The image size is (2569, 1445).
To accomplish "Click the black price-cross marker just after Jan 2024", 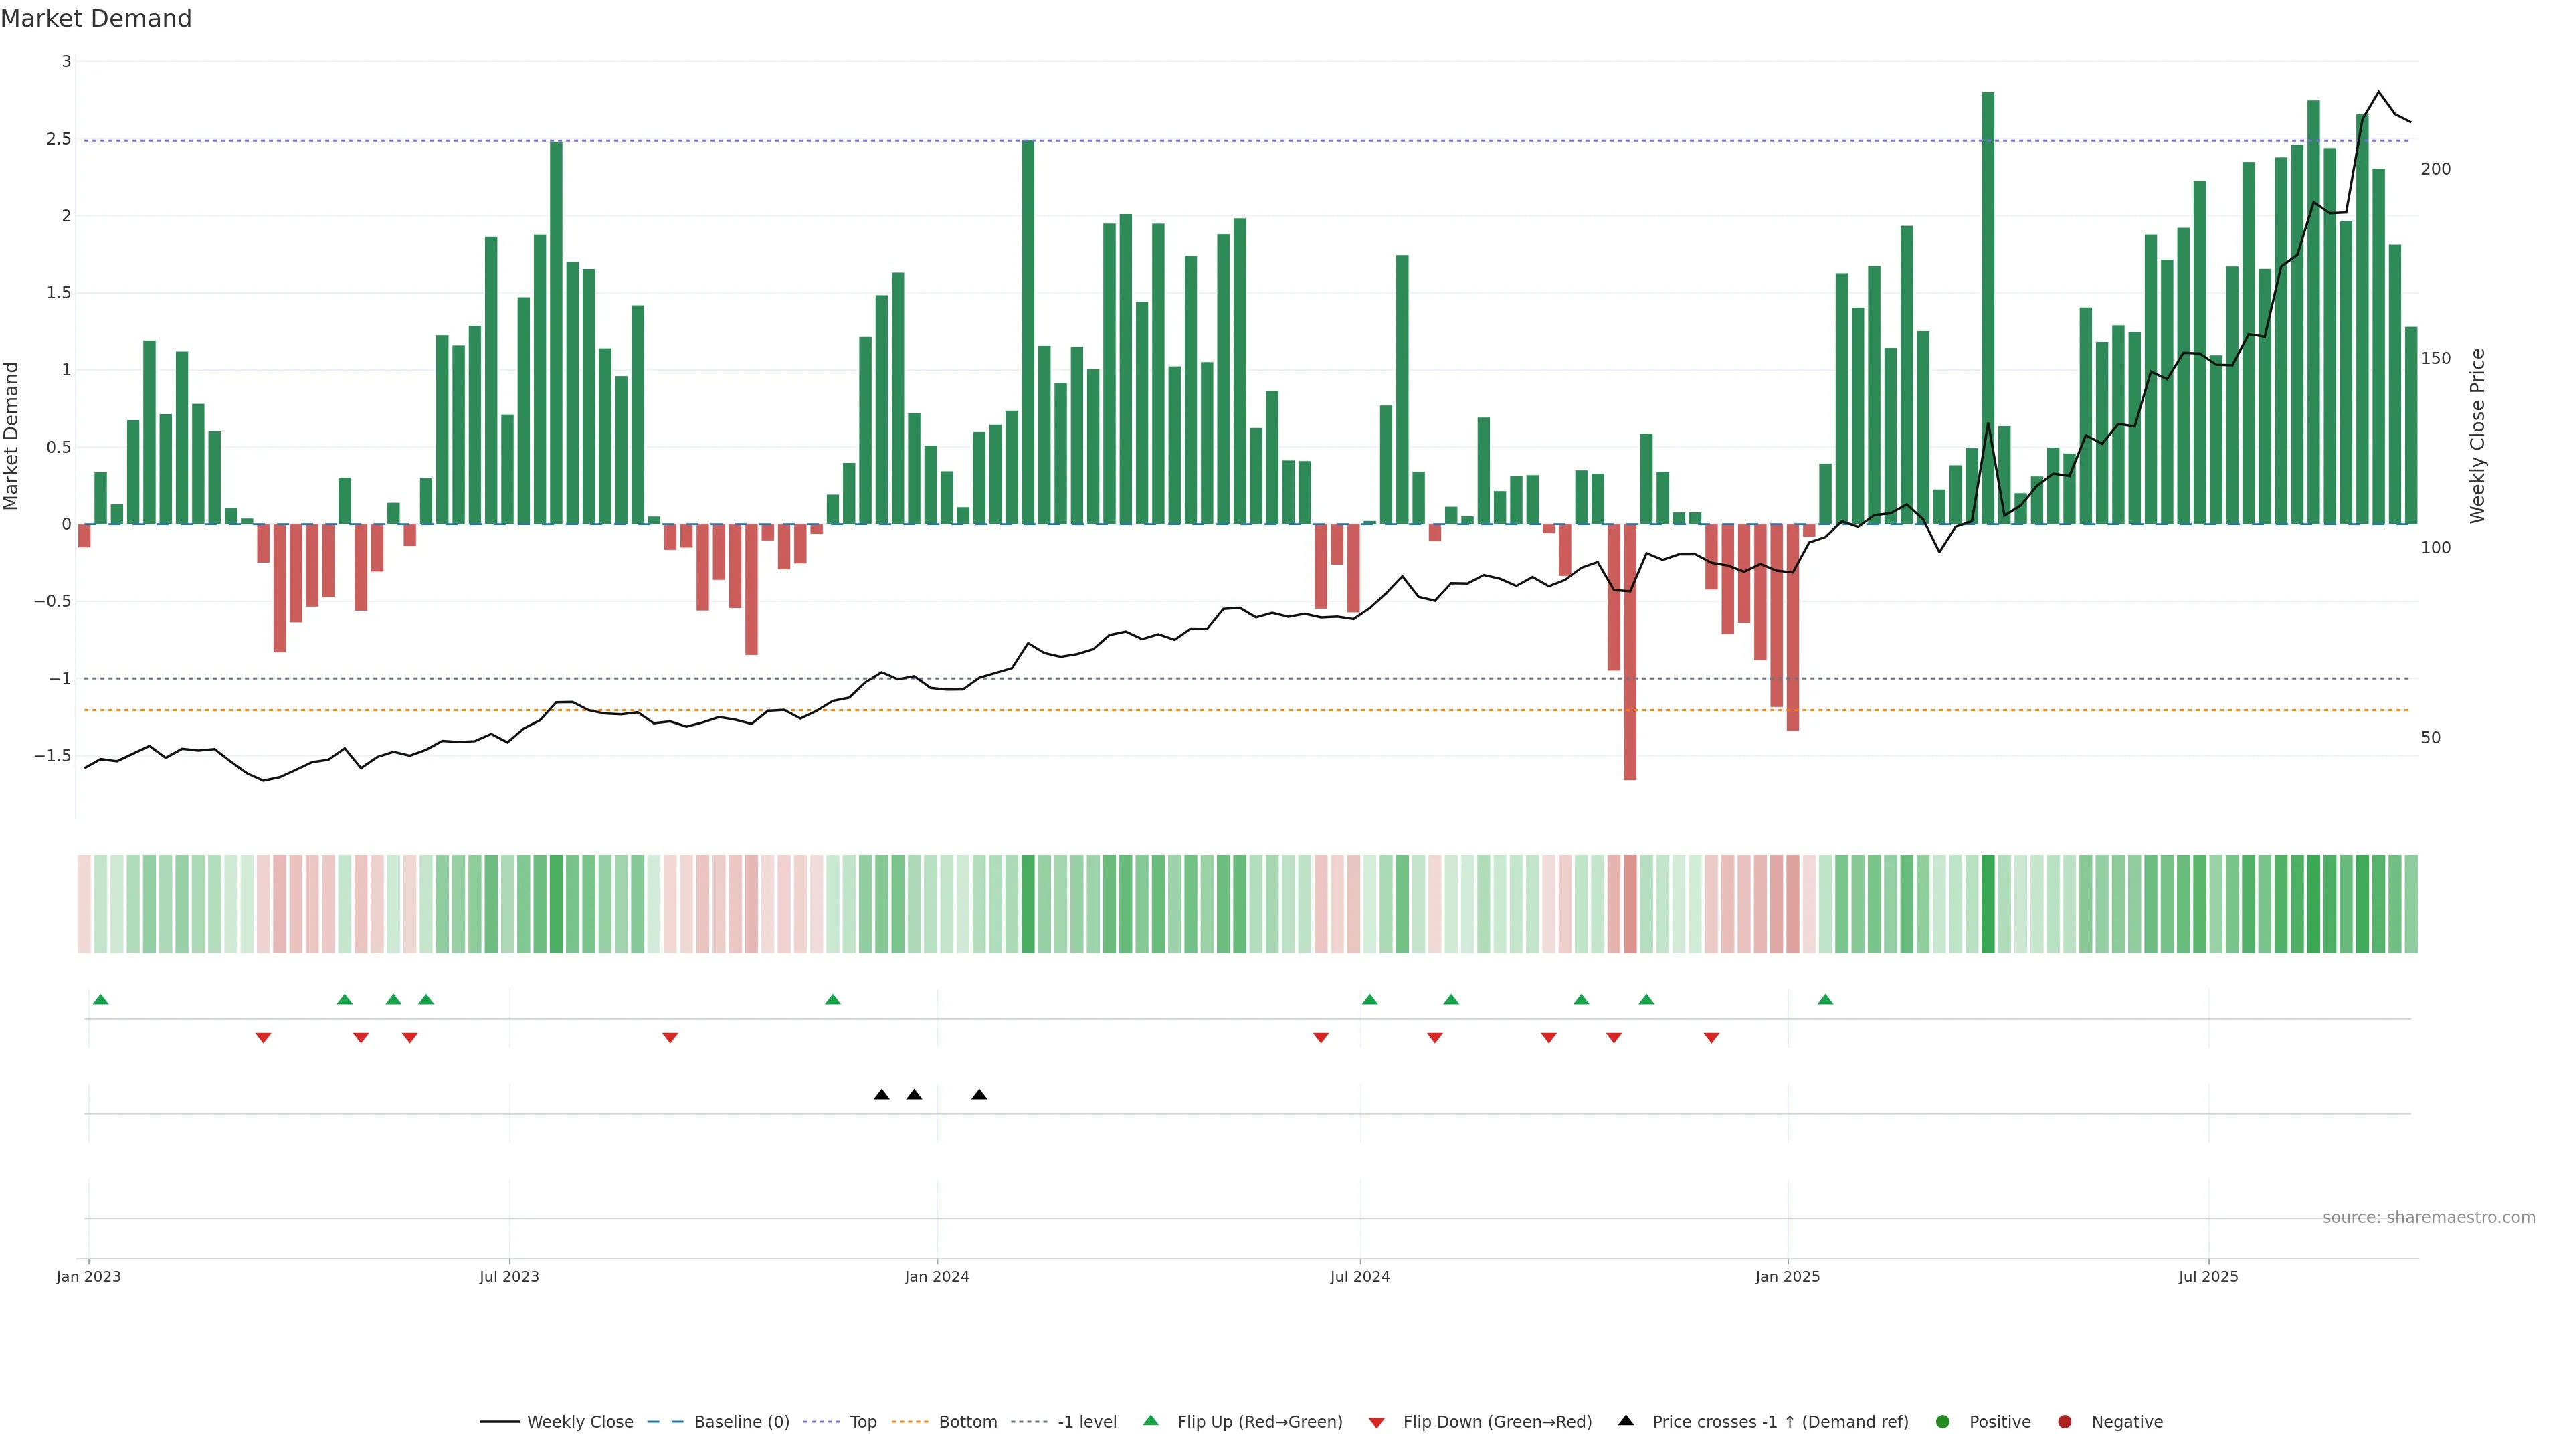I will pos(979,1095).
